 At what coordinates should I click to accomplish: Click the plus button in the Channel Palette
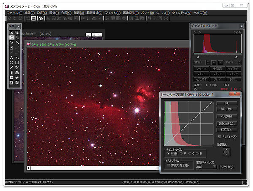tap(214, 63)
